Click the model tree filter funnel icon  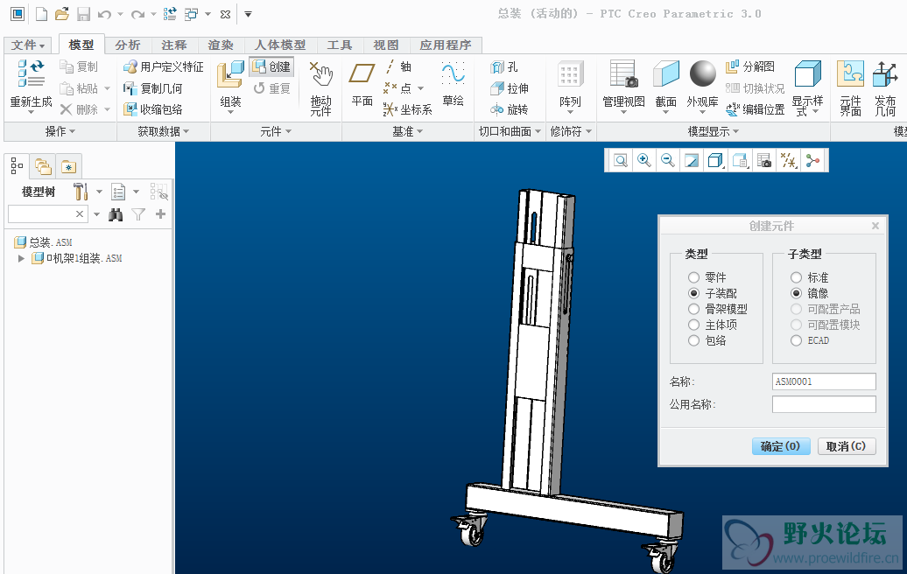138,214
